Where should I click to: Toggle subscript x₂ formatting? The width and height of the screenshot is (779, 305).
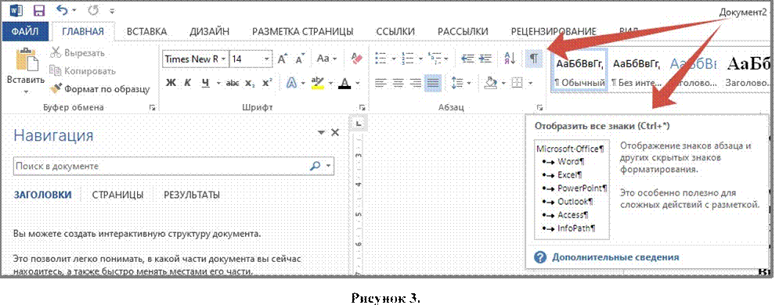[x=250, y=84]
